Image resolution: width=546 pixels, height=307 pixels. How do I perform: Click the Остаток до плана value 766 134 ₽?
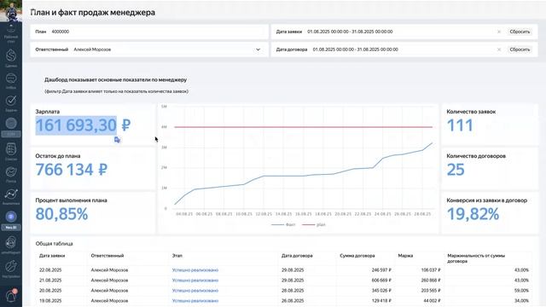point(72,170)
